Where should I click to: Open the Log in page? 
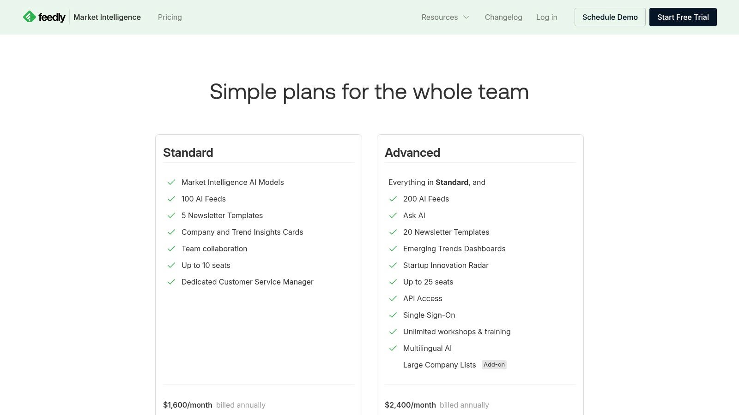546,17
